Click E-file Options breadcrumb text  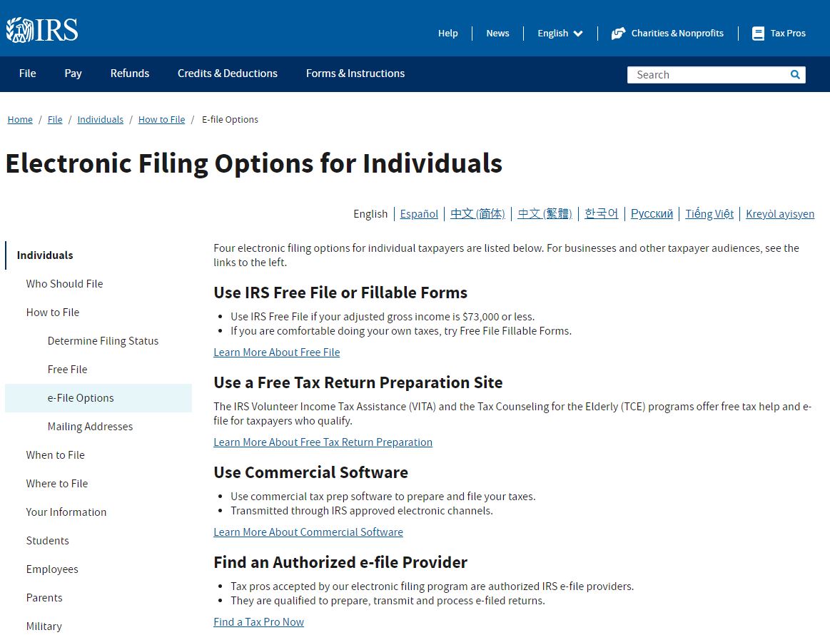[x=230, y=120]
